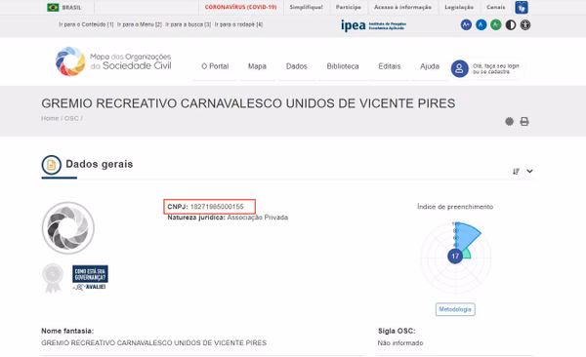Open the Editais menu
Screen dimensions: 586x357
(390, 66)
